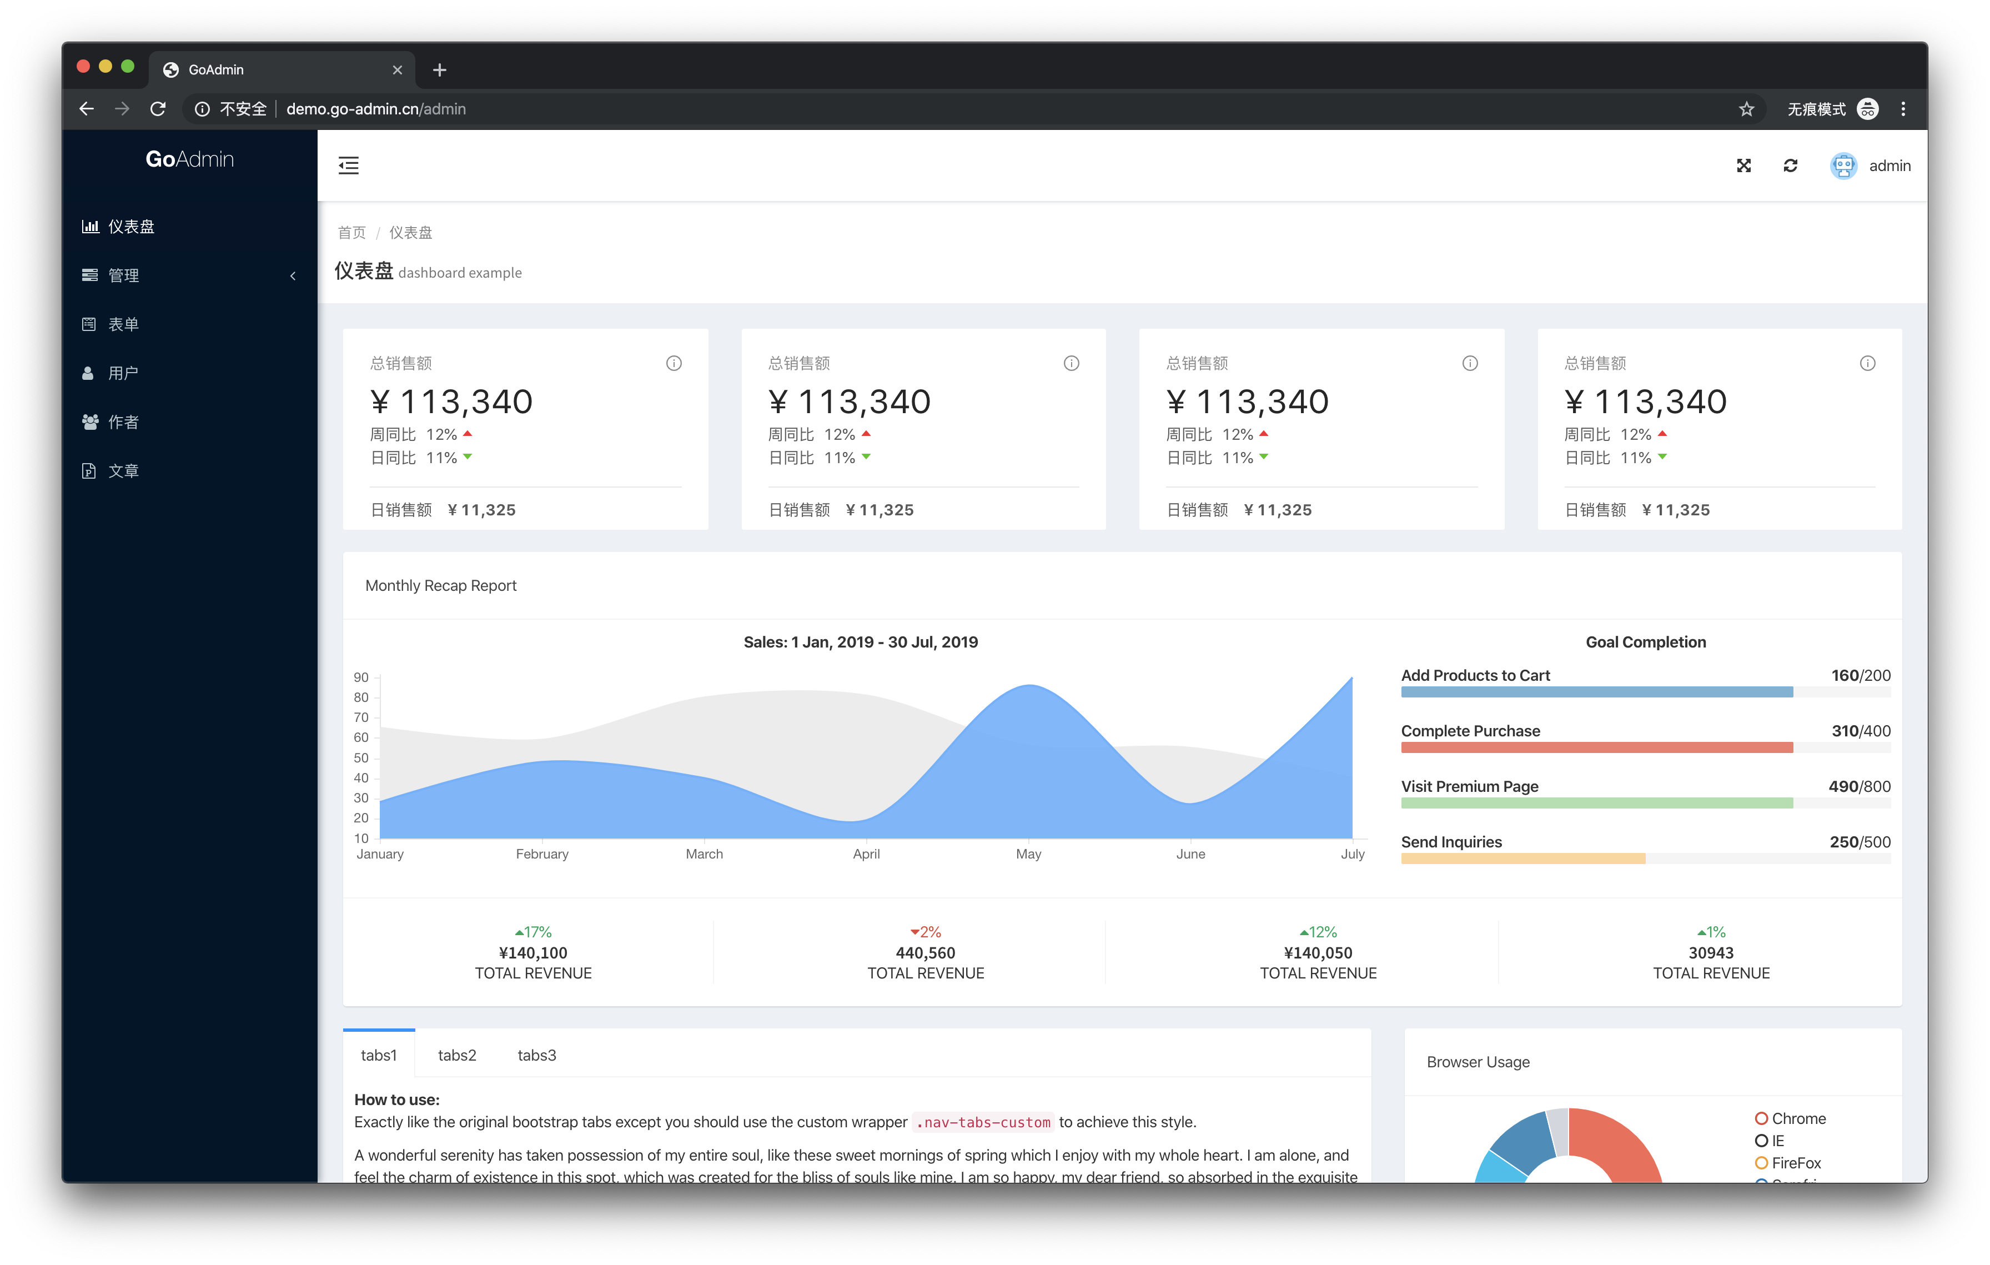Click the refresh icon next to admin avatar
This screenshot has height=1265, width=1990.
tap(1790, 165)
